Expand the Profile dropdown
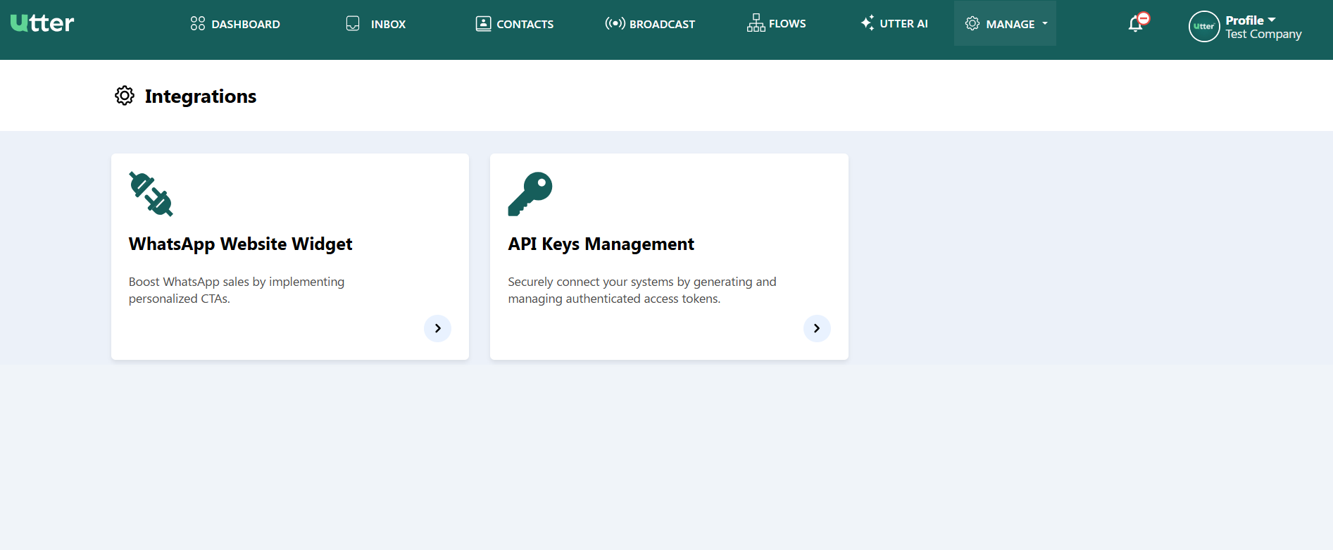Viewport: 1333px width, 550px height. pos(1251,20)
